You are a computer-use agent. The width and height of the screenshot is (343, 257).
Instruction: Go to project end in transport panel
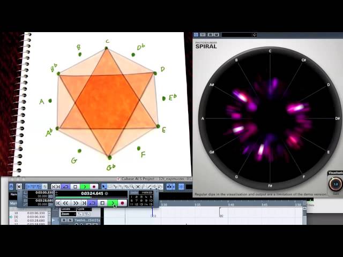(84, 203)
